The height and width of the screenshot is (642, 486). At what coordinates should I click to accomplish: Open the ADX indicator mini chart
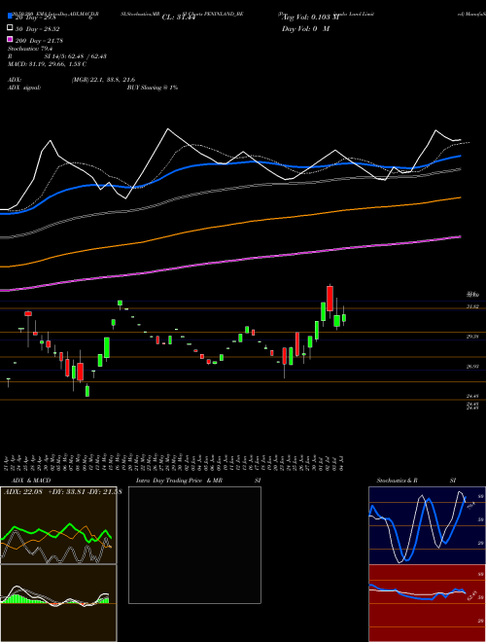tap(58, 525)
